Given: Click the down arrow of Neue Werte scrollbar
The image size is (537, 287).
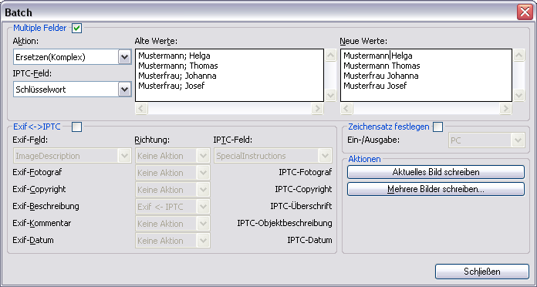Looking at the screenshot, I should tap(518, 95).
